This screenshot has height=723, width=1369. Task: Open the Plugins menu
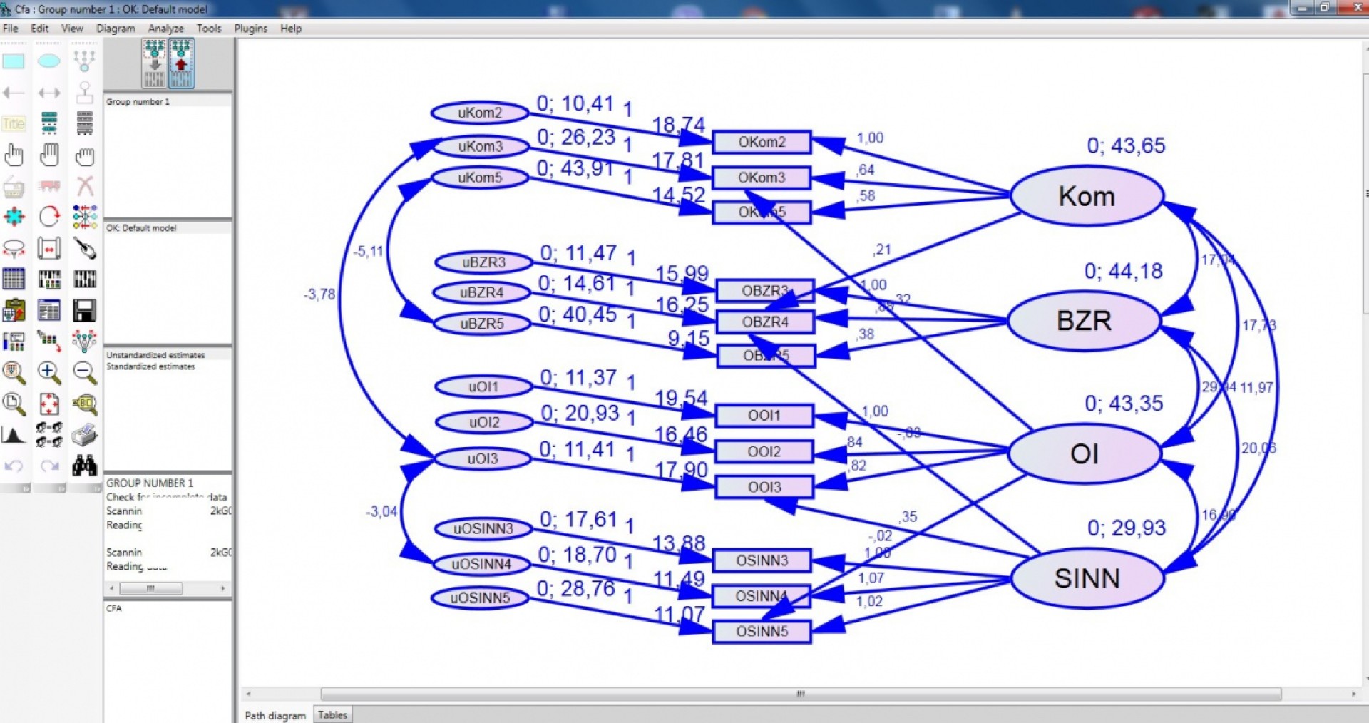[250, 29]
